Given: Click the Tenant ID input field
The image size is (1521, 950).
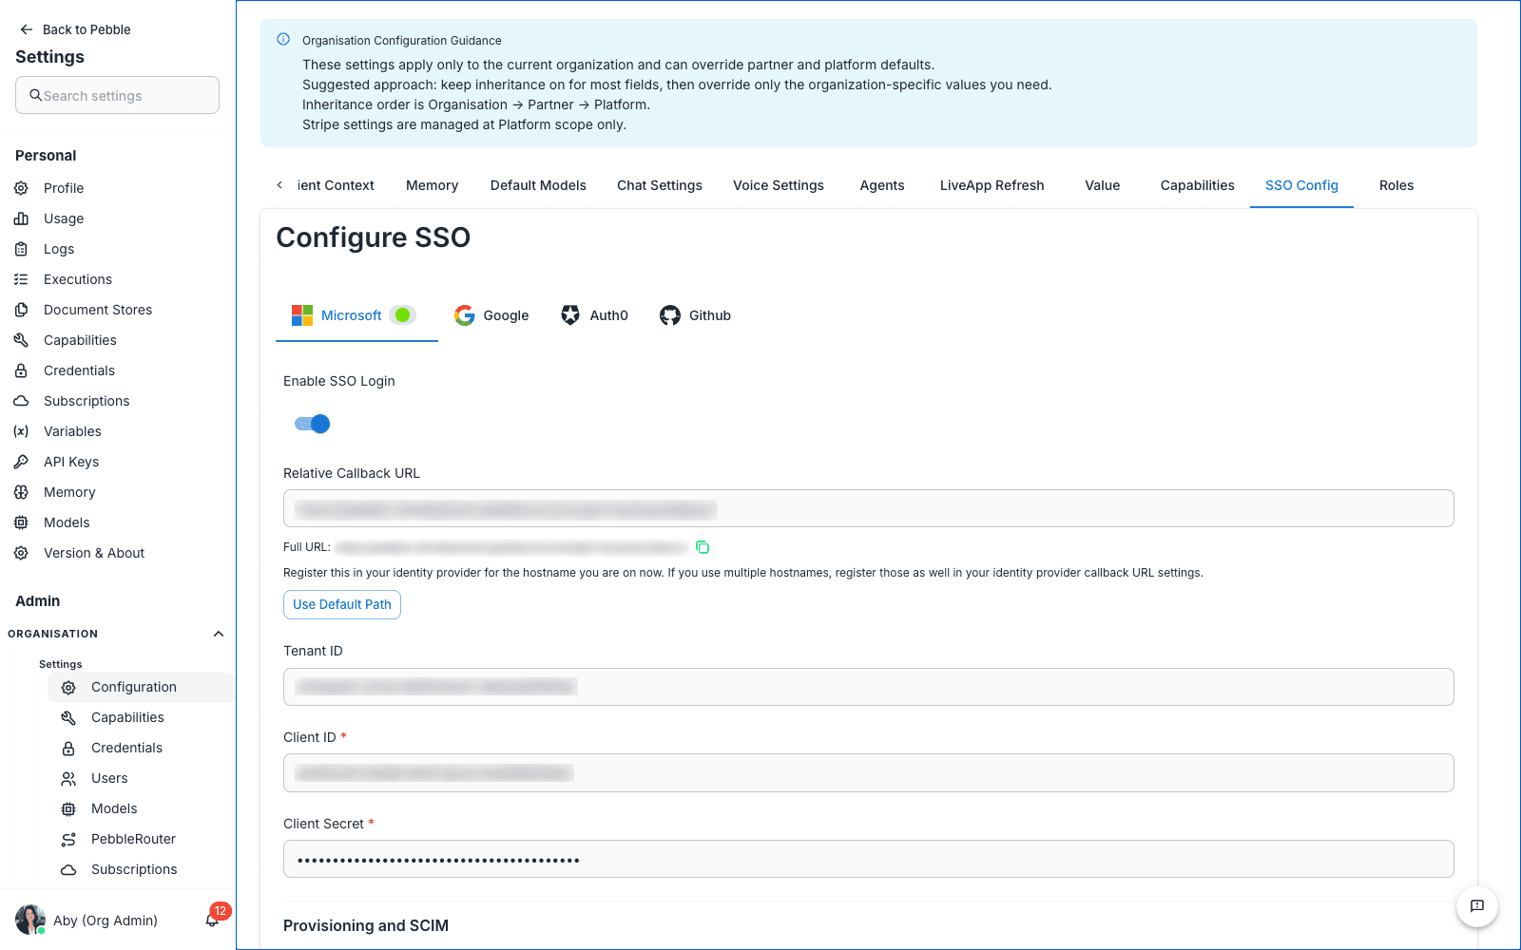Looking at the screenshot, I should click(x=869, y=687).
